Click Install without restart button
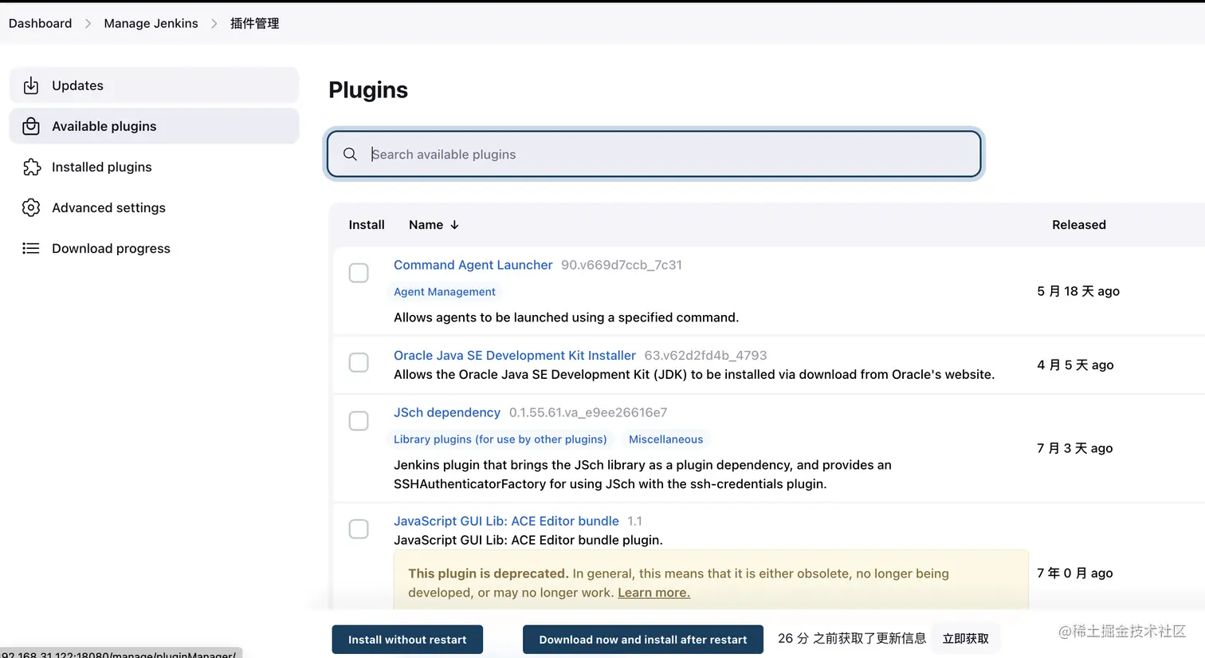Screen dimensions: 1205x658 click(x=407, y=640)
